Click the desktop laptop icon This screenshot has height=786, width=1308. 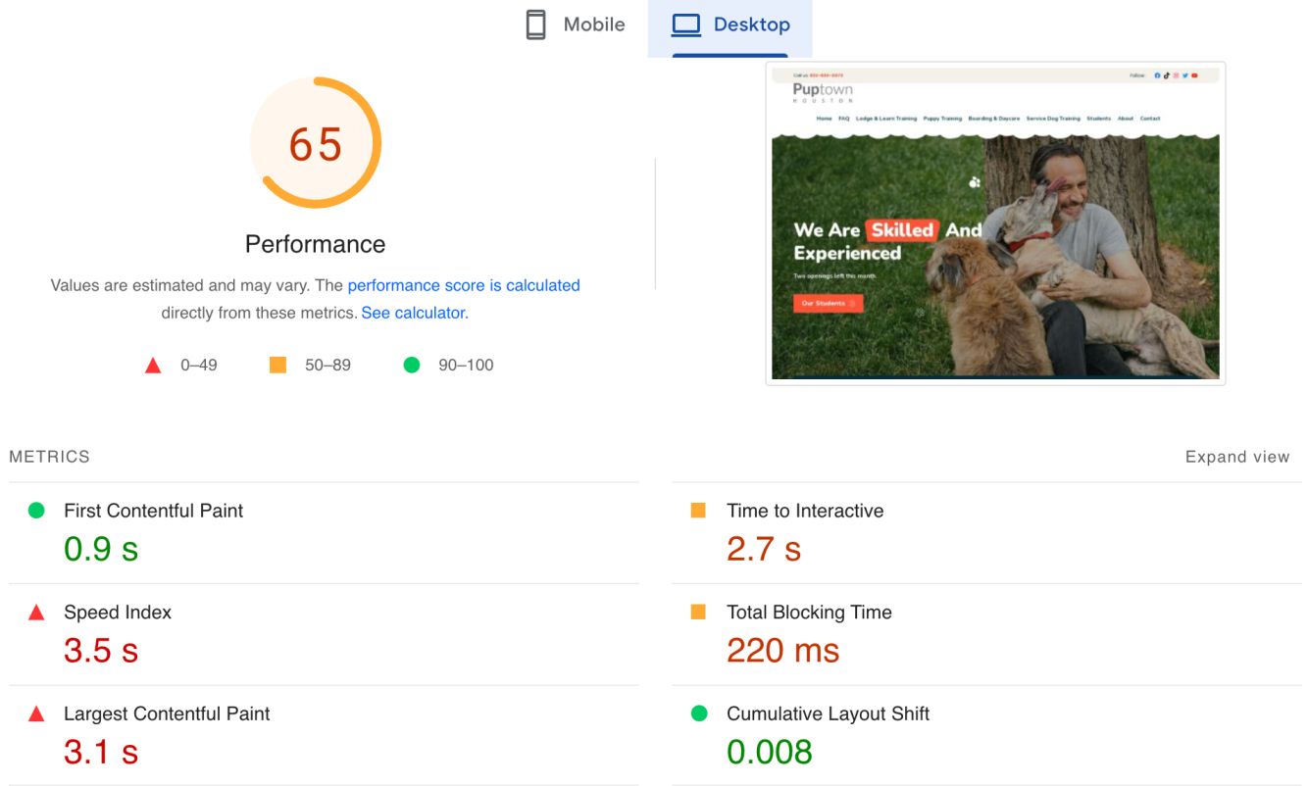coord(686,25)
